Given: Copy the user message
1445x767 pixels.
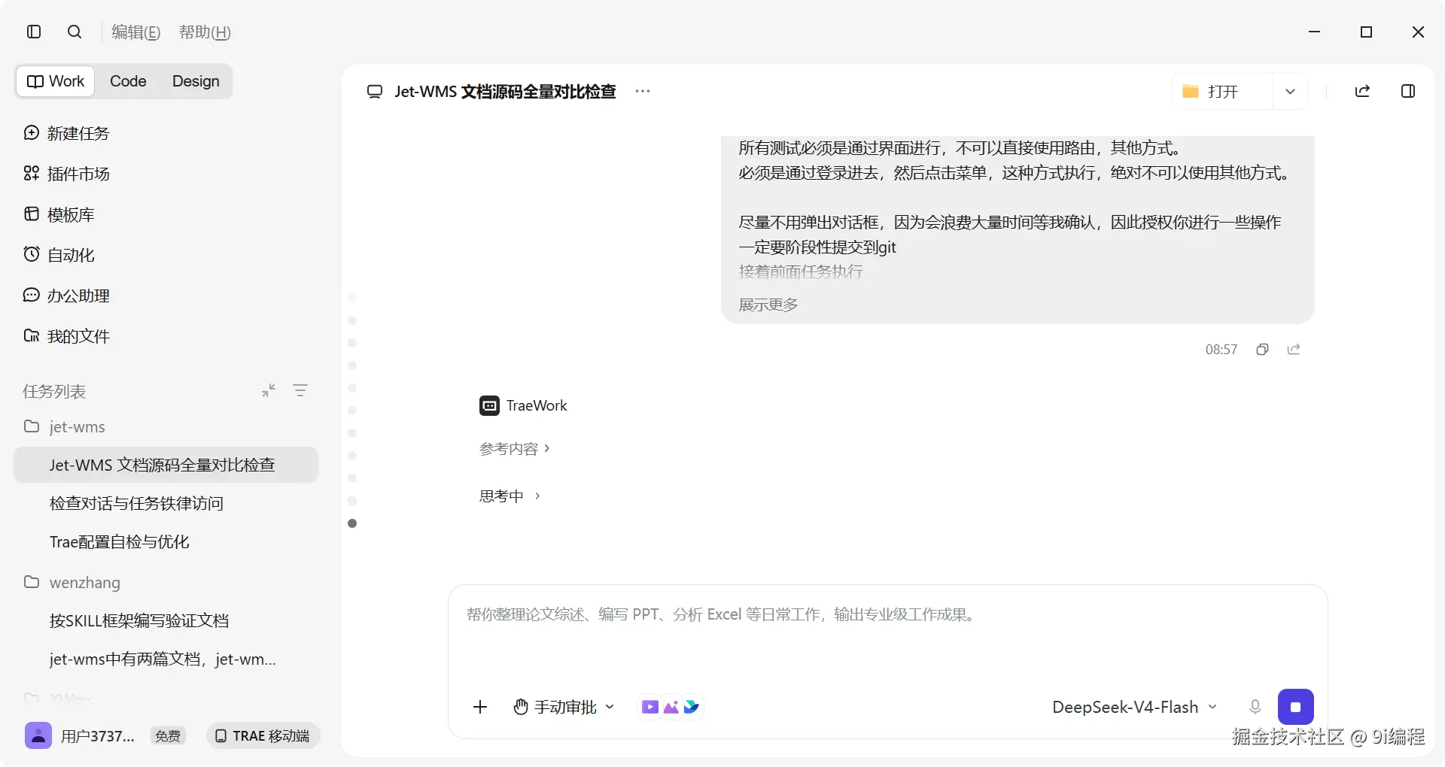Looking at the screenshot, I should 1262,349.
